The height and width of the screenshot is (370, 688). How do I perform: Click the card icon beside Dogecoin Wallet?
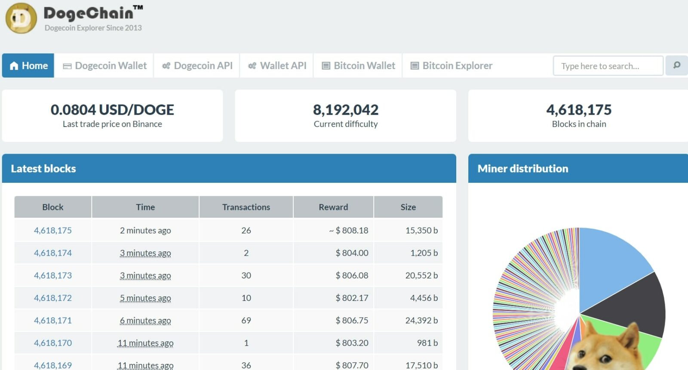(67, 66)
